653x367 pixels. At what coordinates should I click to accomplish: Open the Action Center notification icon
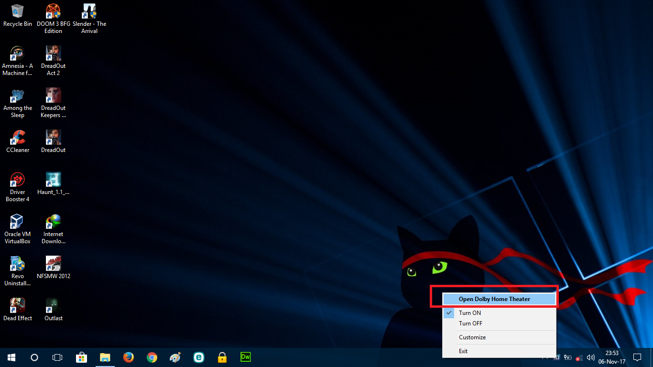(637, 357)
